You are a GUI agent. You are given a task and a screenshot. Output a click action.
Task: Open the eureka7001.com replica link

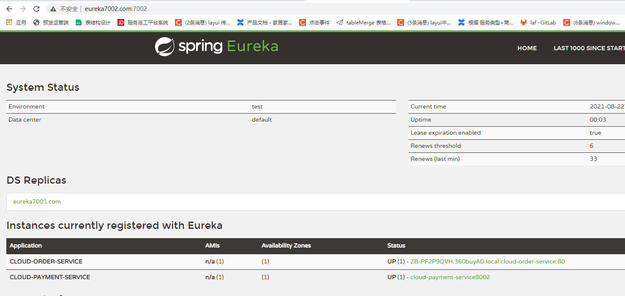click(37, 202)
